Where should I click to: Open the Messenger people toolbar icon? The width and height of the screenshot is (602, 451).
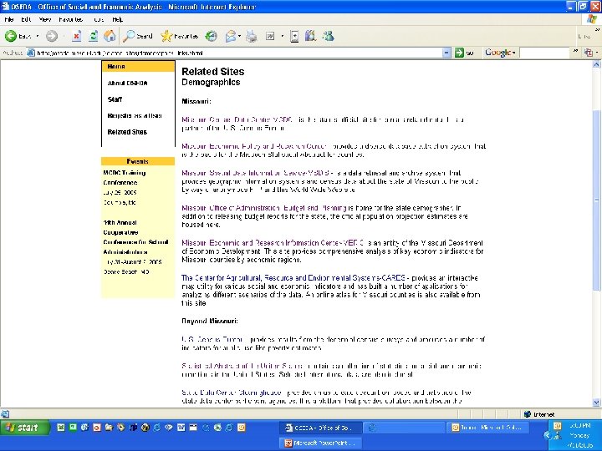click(x=329, y=36)
